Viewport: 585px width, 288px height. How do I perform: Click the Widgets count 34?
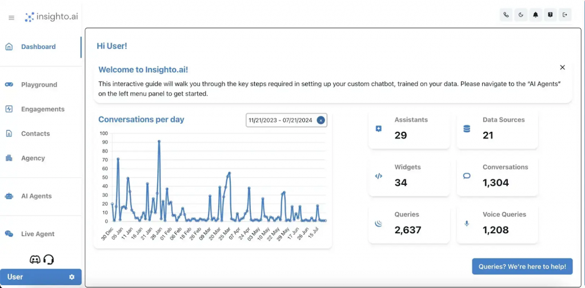coord(401,182)
